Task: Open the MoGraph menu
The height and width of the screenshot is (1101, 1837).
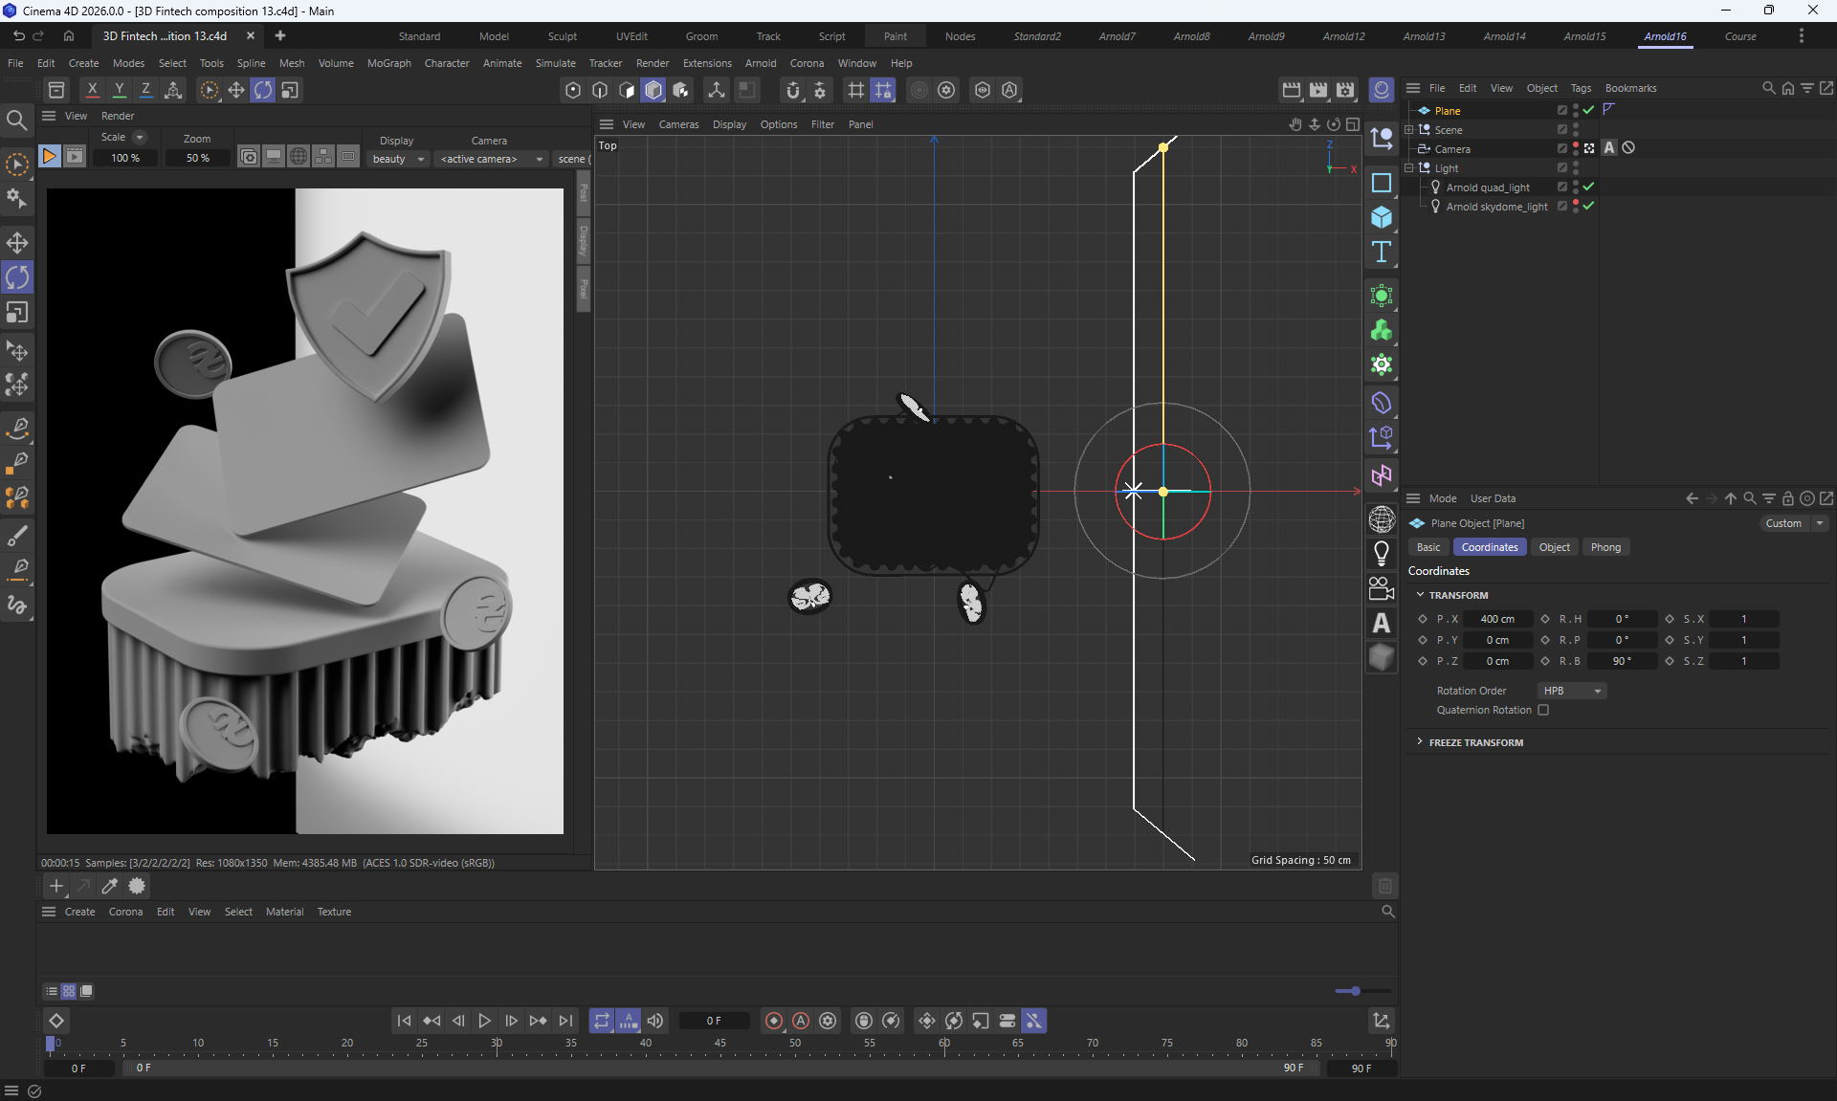Action: 388,63
